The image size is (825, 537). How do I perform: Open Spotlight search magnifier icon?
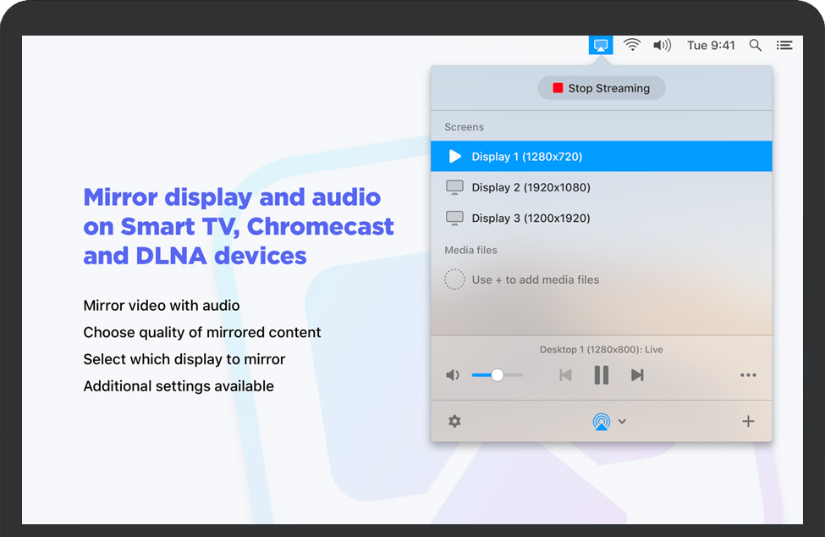[x=756, y=45]
